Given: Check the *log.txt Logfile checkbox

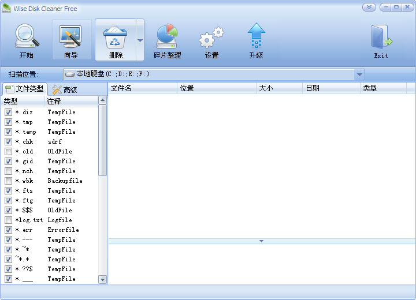Looking at the screenshot, I should click(x=8, y=220).
